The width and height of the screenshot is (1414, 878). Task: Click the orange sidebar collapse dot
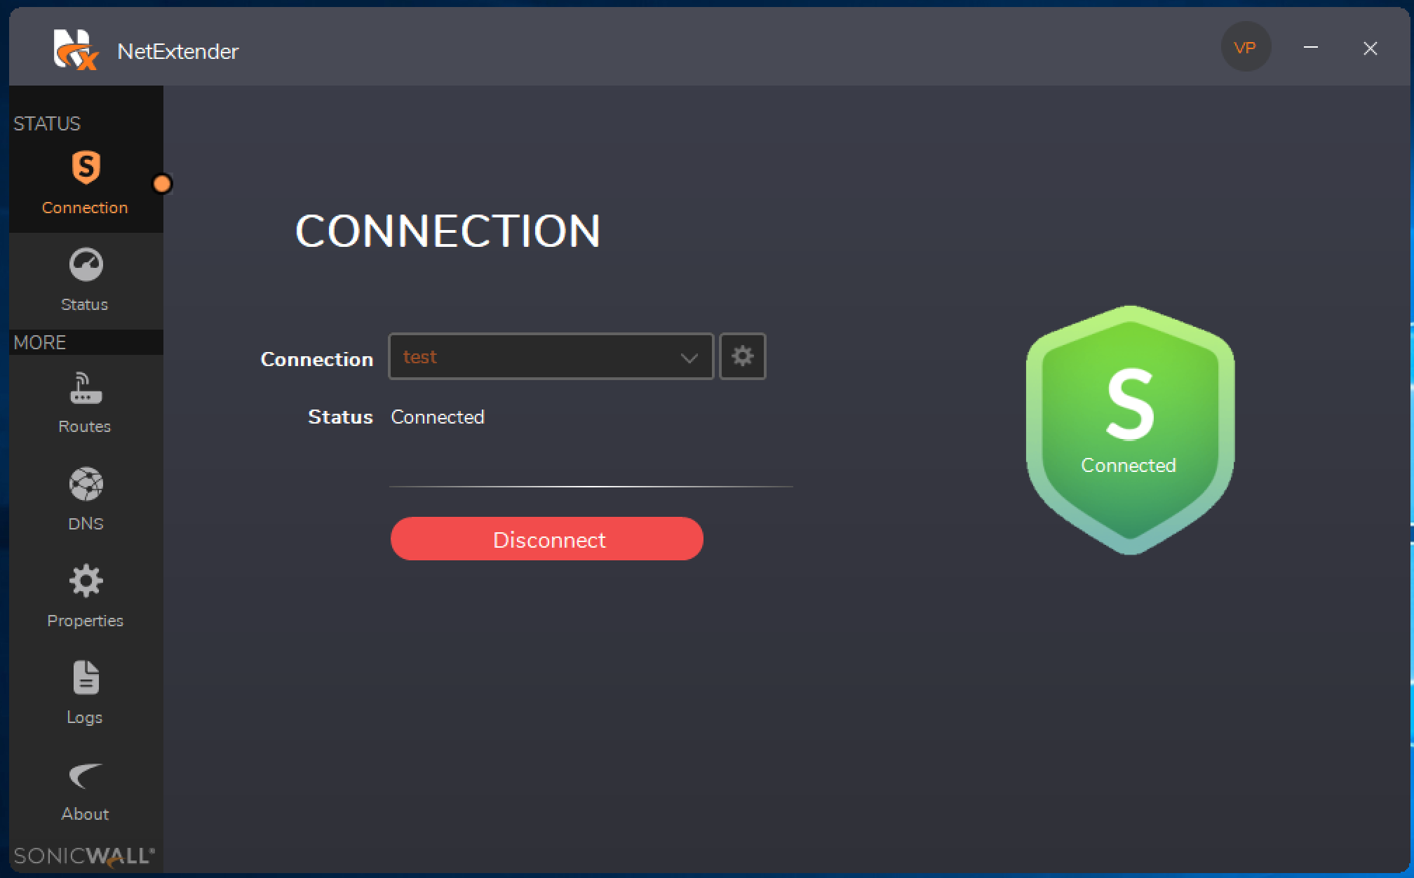tap(162, 184)
